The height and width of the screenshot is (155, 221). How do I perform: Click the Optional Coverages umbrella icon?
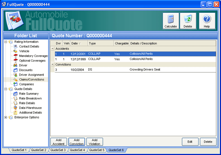pyautogui.click(x=16, y=61)
